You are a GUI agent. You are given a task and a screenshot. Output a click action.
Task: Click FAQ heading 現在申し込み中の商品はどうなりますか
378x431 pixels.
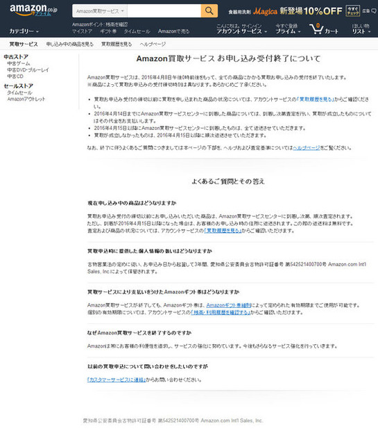[132, 203]
